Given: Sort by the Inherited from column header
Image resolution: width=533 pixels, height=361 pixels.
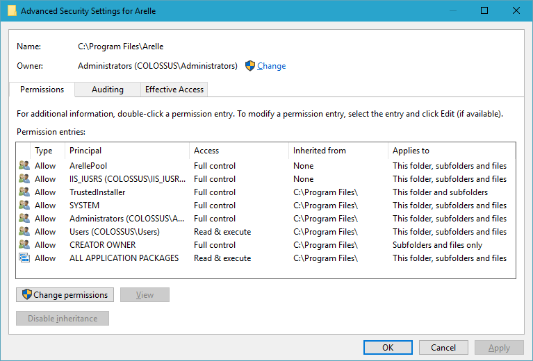Looking at the screenshot, I should pos(338,151).
